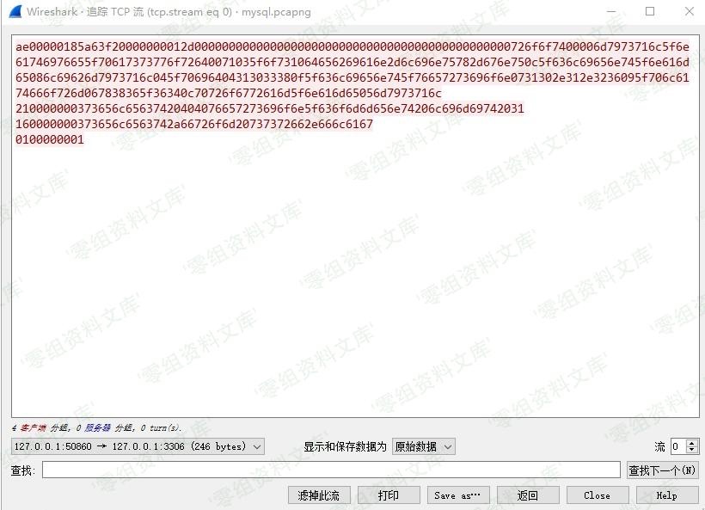Click the 返回 back button

(x=528, y=495)
